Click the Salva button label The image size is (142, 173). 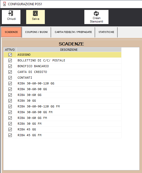[x=36, y=19]
